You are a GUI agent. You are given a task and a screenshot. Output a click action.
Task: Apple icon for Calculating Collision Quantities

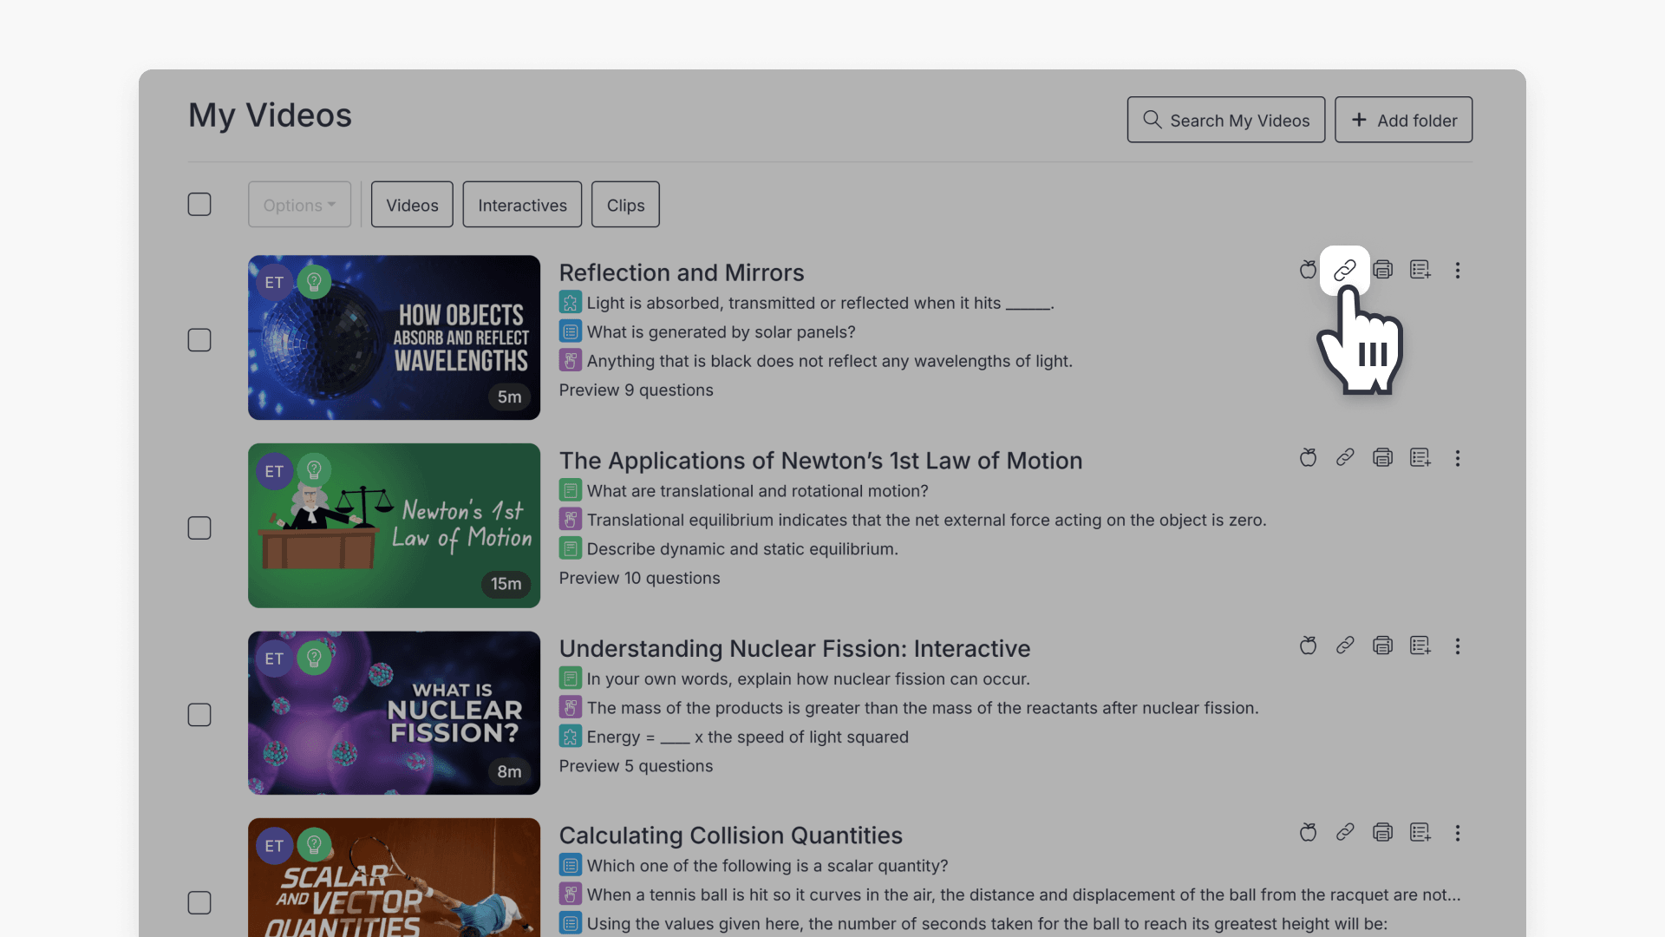click(x=1308, y=833)
